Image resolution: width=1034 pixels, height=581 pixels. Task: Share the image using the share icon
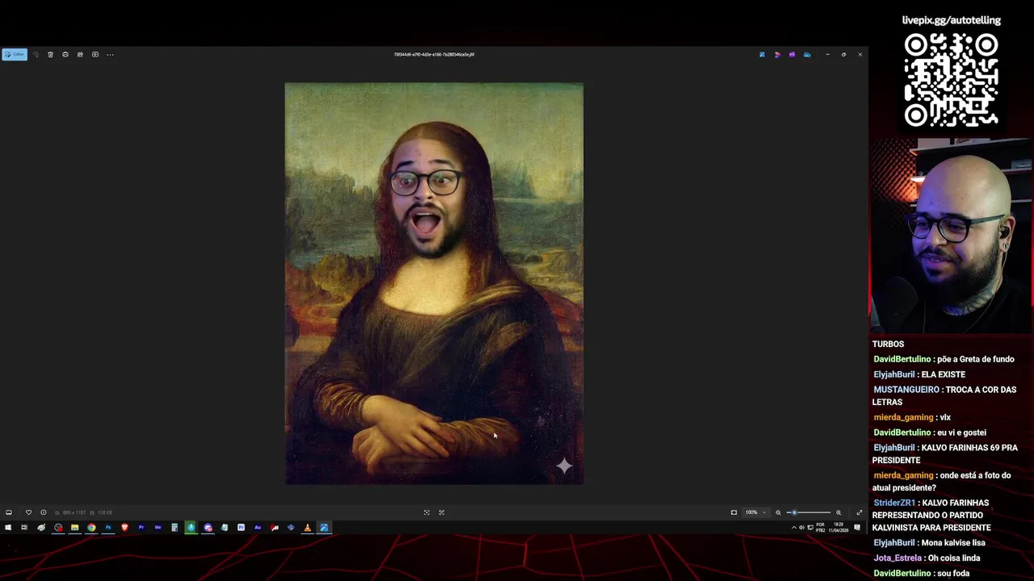[80, 55]
